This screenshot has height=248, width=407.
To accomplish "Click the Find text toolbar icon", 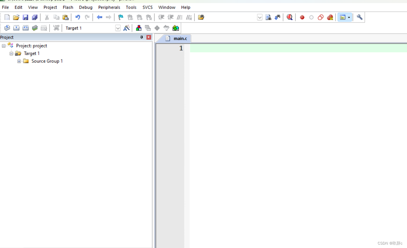I will pyautogui.click(x=269, y=17).
